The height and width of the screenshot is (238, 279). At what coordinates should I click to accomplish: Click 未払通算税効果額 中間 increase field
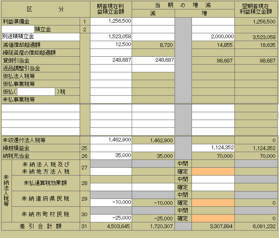213,179
